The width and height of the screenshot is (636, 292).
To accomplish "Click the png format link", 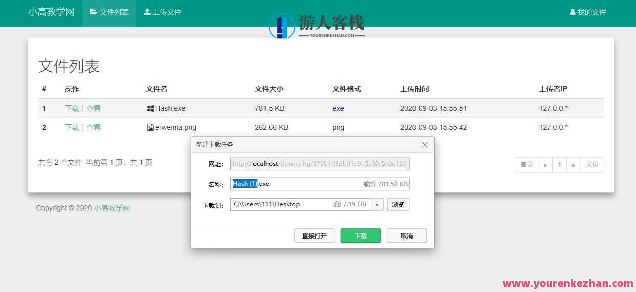I will click(x=338, y=127).
